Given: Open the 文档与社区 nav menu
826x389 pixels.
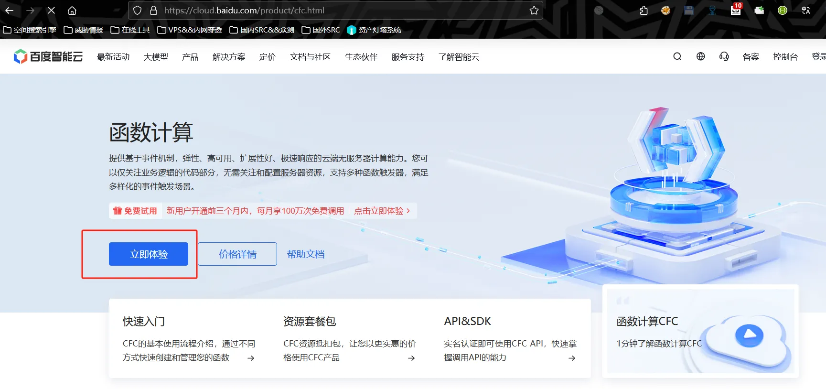Looking at the screenshot, I should [x=310, y=57].
